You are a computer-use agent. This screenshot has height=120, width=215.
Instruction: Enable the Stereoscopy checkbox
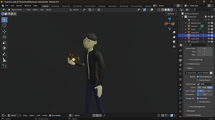click(188, 64)
